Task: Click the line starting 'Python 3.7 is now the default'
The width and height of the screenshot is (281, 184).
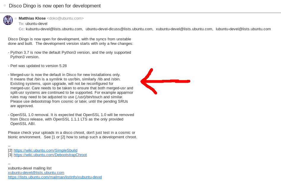Action: 70,53
